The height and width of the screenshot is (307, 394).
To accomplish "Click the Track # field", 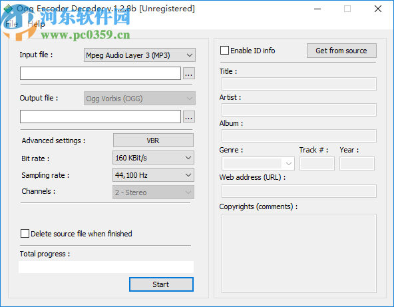I will [317, 163].
